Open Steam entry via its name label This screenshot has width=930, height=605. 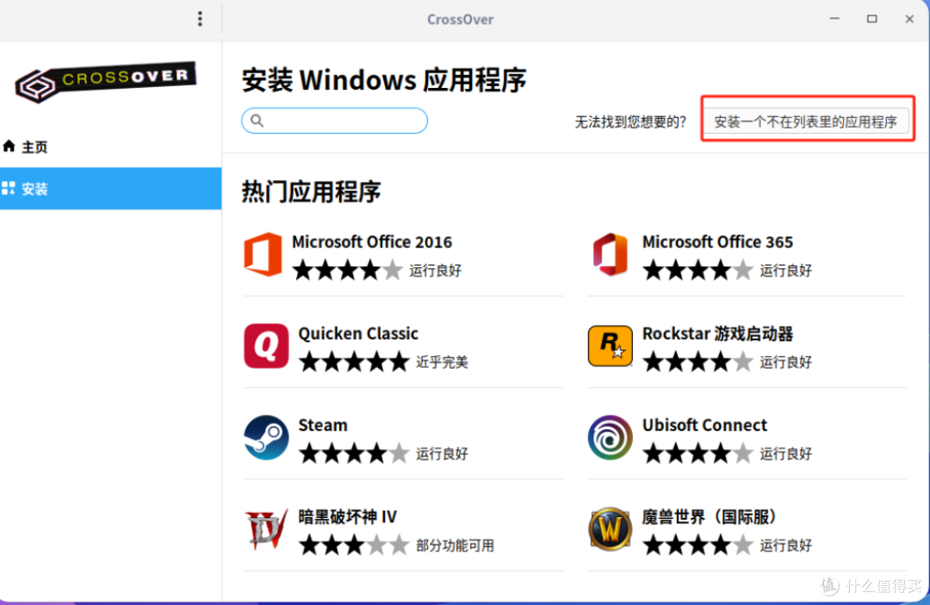point(323,425)
